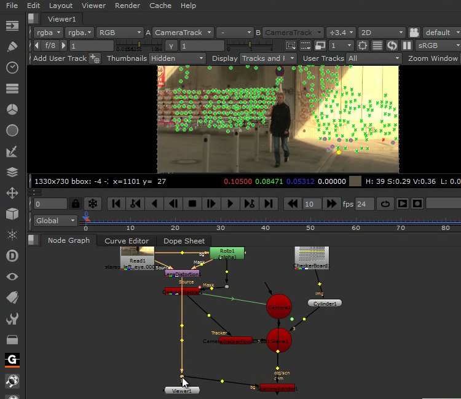Open the File menu
461x399 pixels.
pos(12,6)
